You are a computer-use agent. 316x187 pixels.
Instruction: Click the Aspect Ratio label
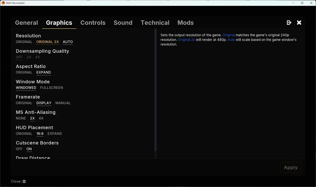point(31,66)
